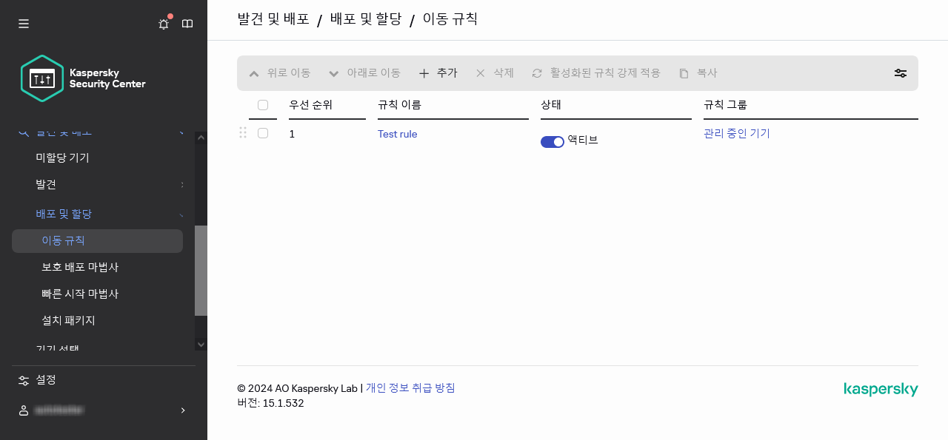Copy the rule using 복사
The width and height of the screenshot is (948, 440).
pyautogui.click(x=698, y=73)
